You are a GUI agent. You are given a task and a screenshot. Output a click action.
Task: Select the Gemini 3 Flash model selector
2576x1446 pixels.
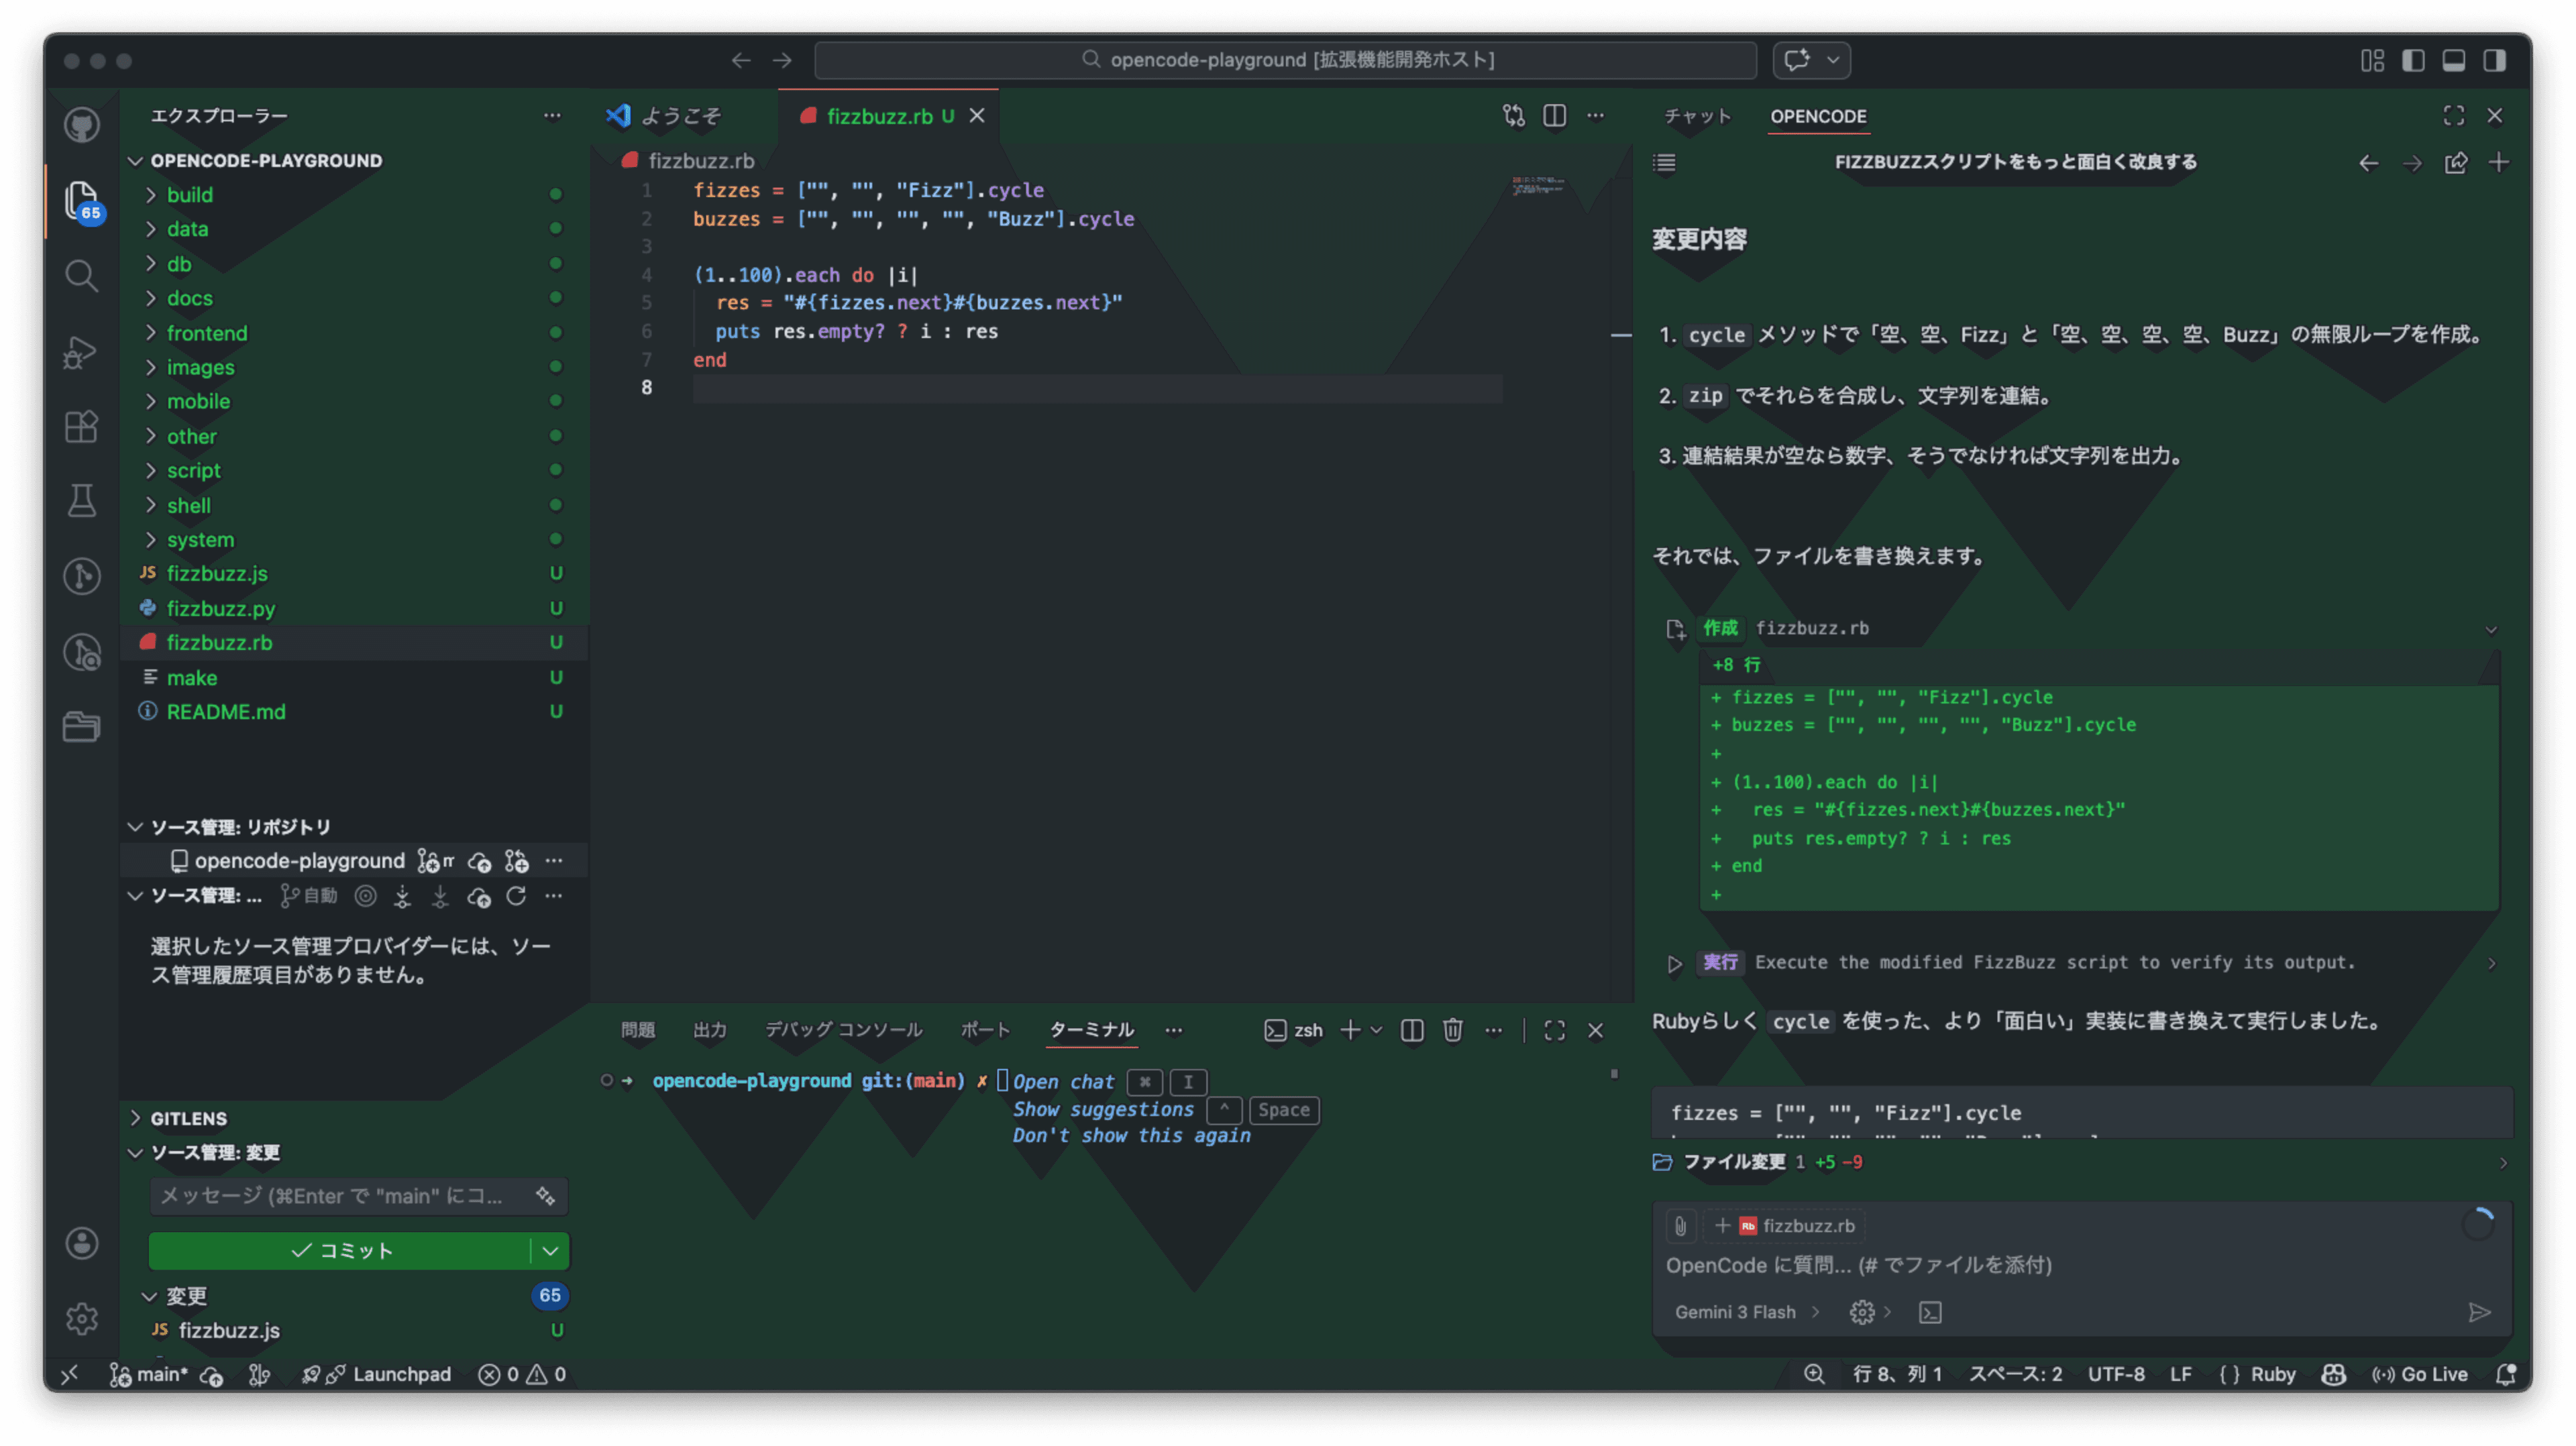pyautogui.click(x=1735, y=1312)
